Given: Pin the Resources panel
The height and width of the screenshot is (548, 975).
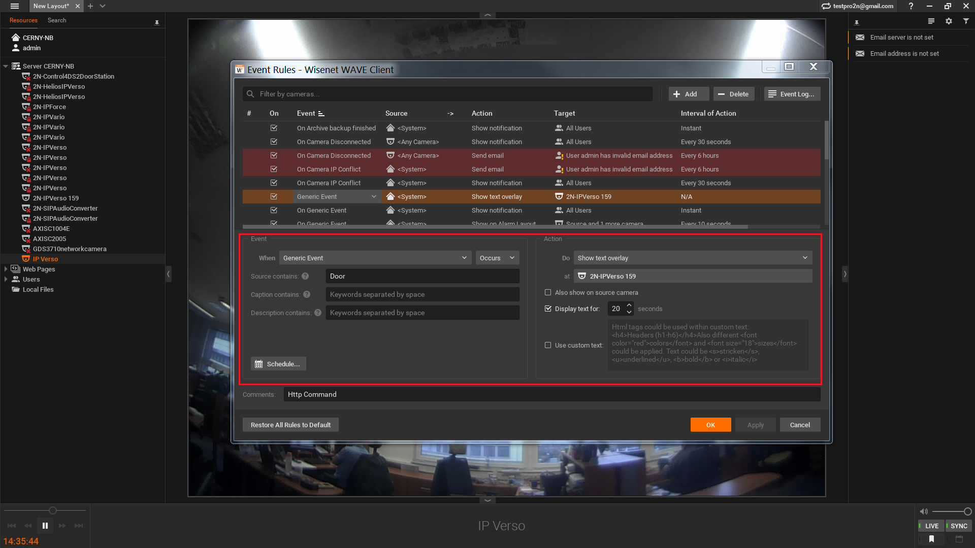Looking at the screenshot, I should [157, 22].
